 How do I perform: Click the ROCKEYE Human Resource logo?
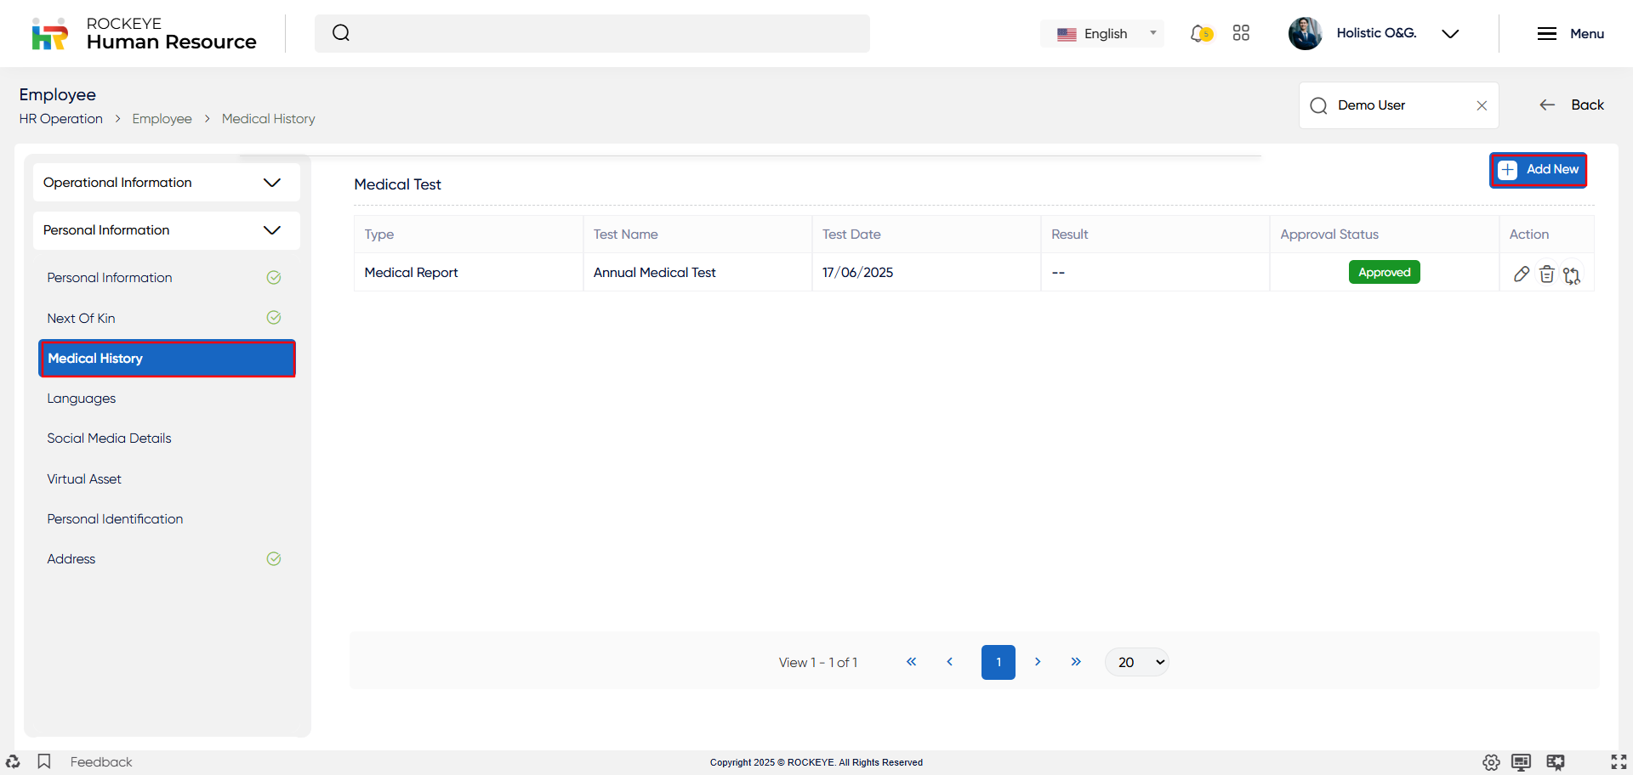143,34
